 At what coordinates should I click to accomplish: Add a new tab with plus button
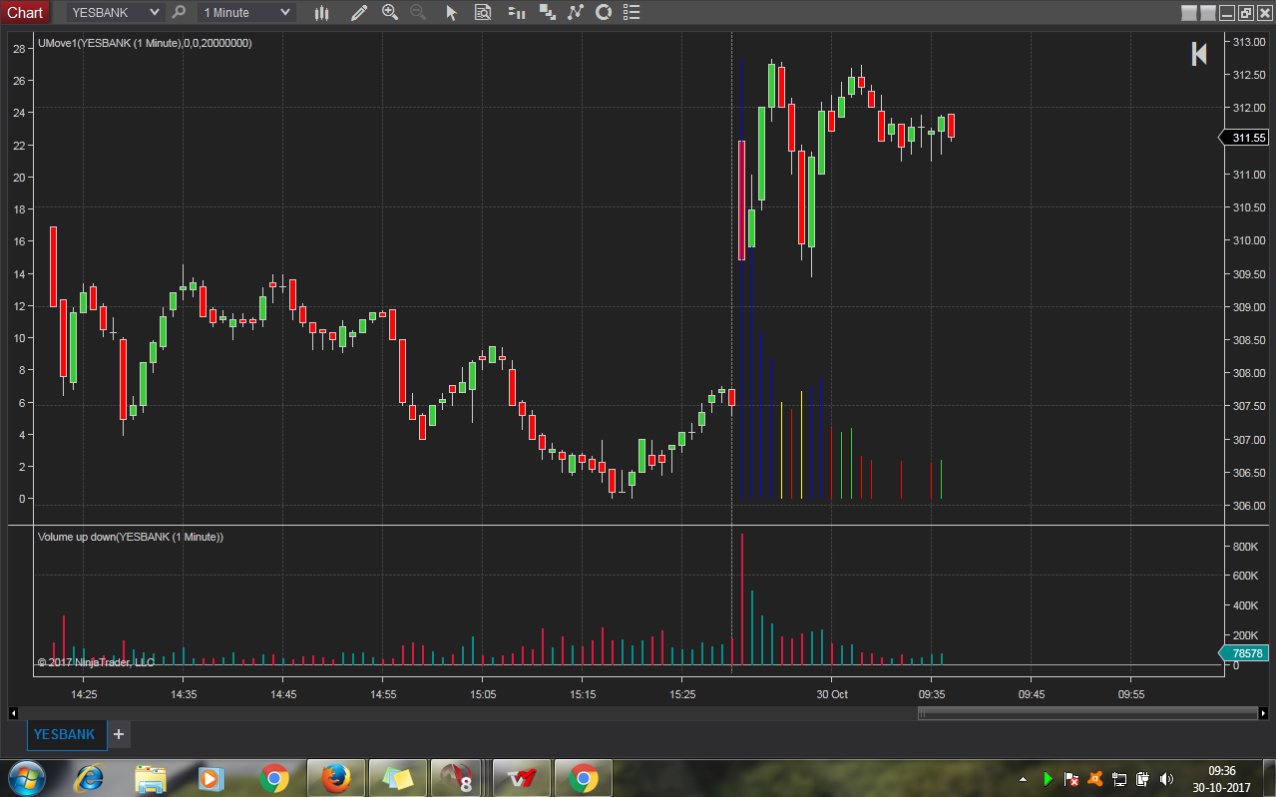(x=118, y=734)
